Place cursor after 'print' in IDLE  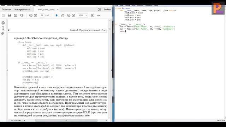(x=126, y=31)
